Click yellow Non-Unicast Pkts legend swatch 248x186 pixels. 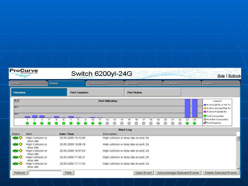point(205,108)
